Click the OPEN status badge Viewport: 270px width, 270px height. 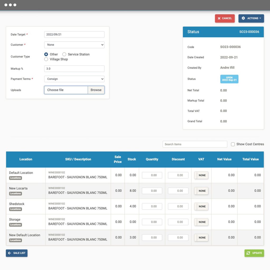click(x=229, y=79)
